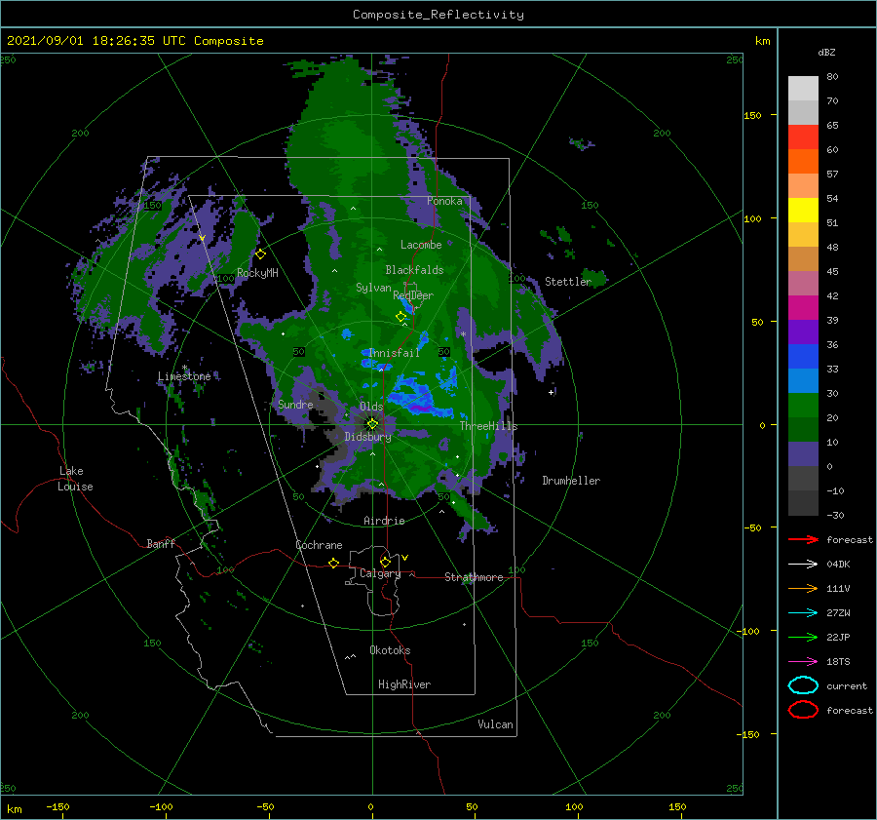877x820 pixels.
Task: Click the 04DK legend text
Action: tap(838, 565)
